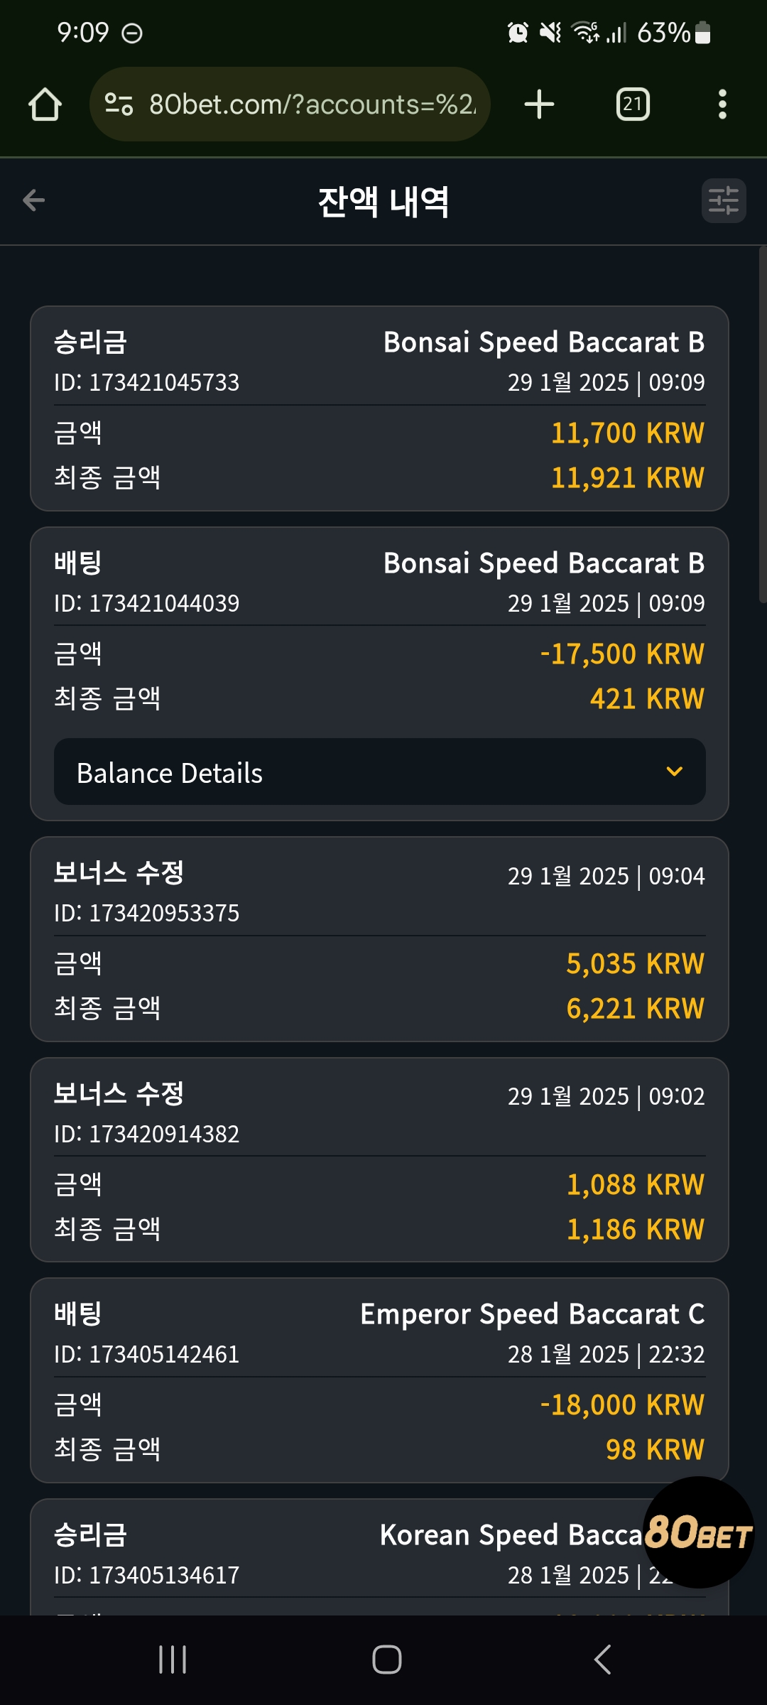
Task: Expand the Balance Details section
Action: tap(380, 772)
